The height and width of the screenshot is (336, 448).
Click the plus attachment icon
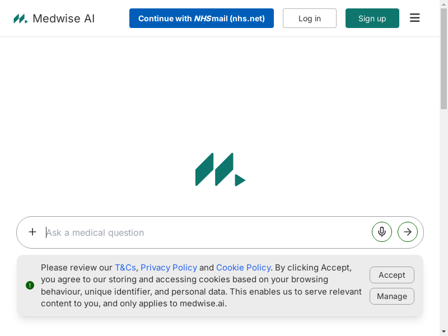(x=32, y=232)
